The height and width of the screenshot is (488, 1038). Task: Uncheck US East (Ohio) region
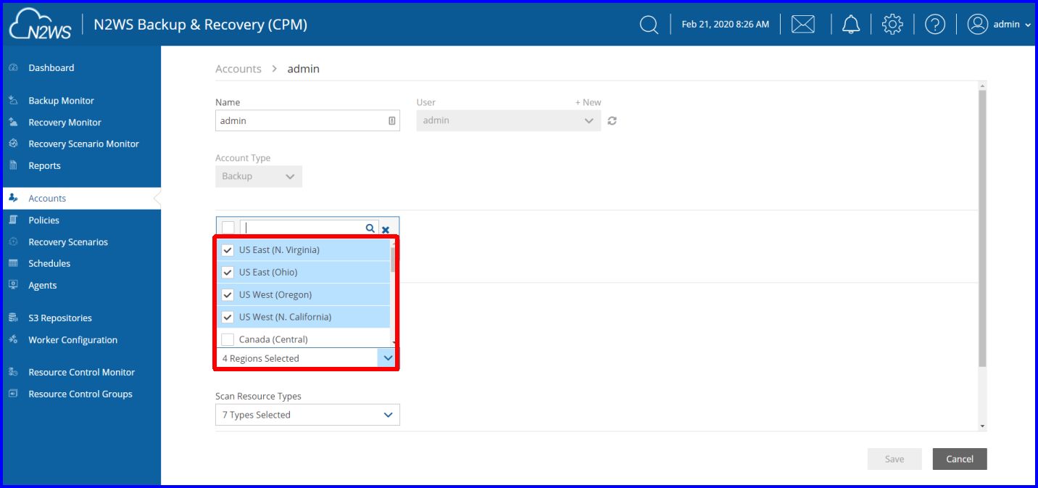point(228,273)
